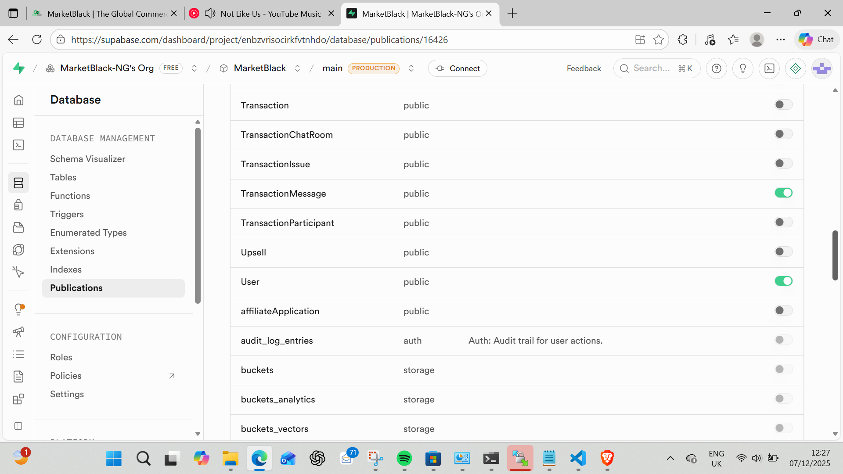Click the main page vertical scrollbar thumb
Screen dimensions: 843x474
835,255
